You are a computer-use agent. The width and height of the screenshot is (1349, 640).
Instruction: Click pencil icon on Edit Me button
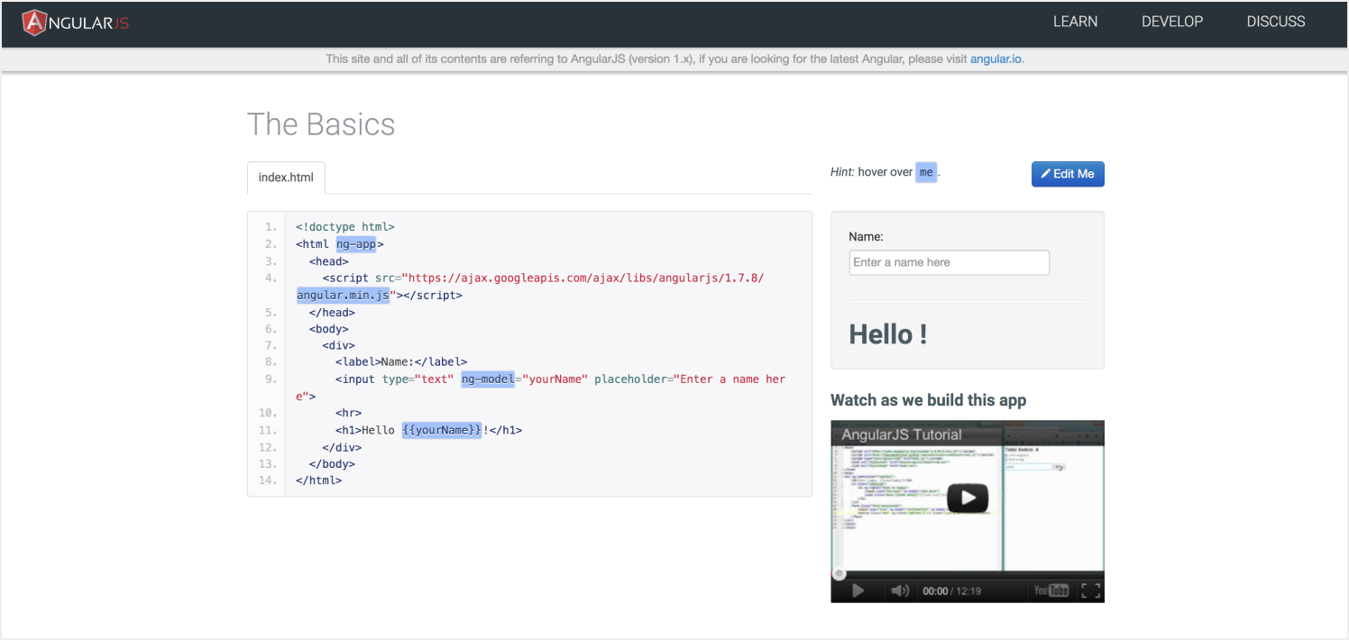pyautogui.click(x=1045, y=174)
